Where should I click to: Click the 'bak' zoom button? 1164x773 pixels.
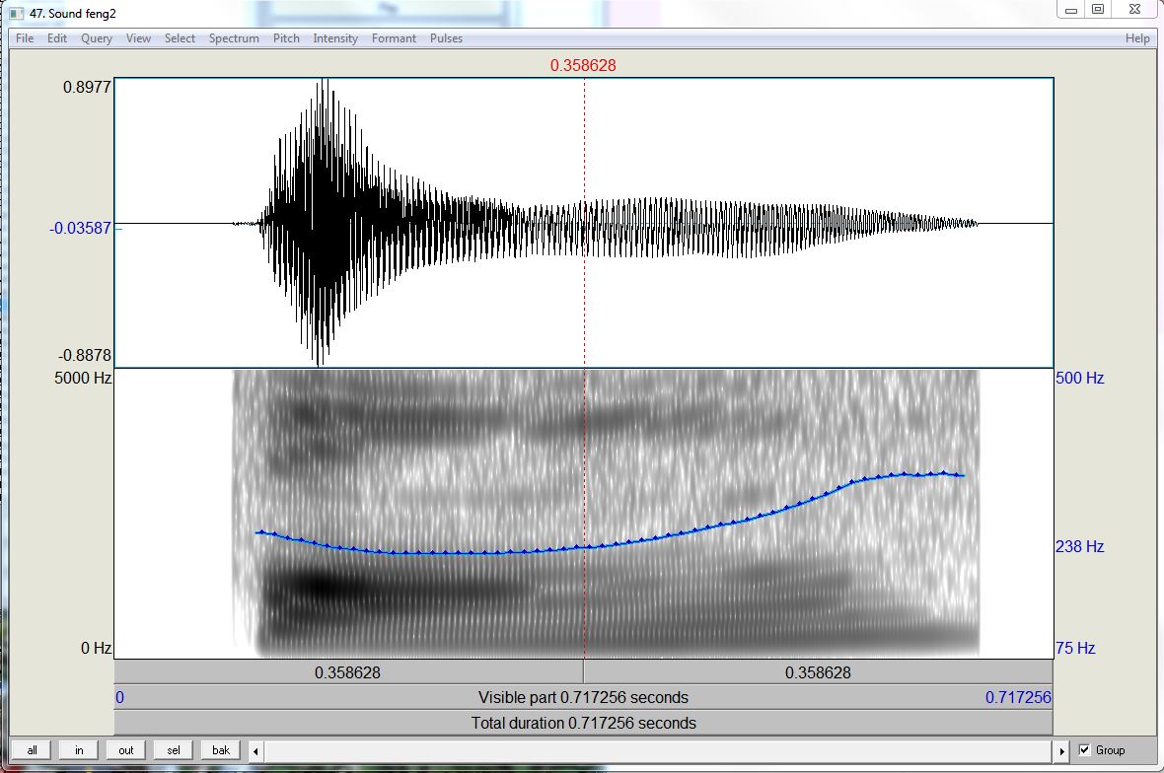tap(221, 750)
